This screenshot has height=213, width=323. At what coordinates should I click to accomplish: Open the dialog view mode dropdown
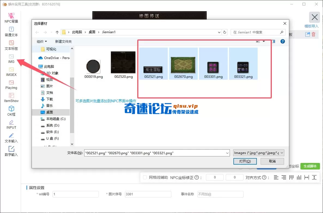[263, 41]
